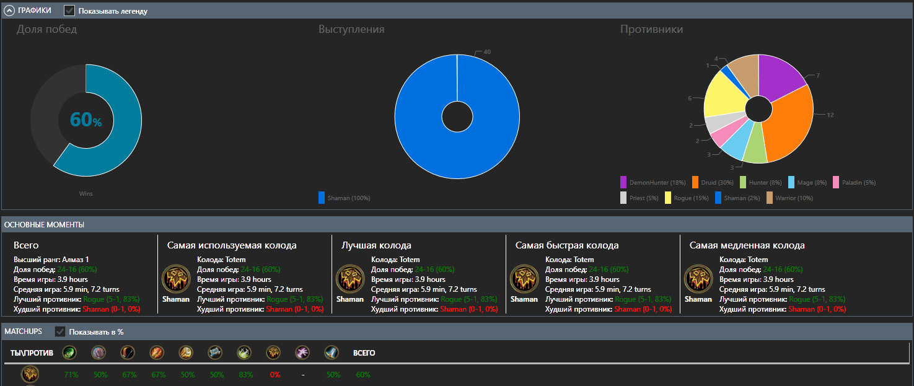Image resolution: width=914 pixels, height=386 pixels.
Task: Toggle the Показывать легенду checkbox
Action: [69, 11]
